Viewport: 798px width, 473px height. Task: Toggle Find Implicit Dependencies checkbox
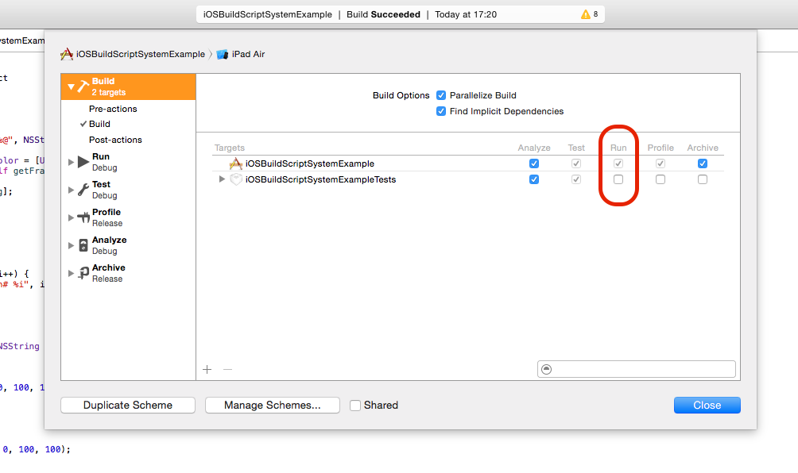(x=441, y=111)
